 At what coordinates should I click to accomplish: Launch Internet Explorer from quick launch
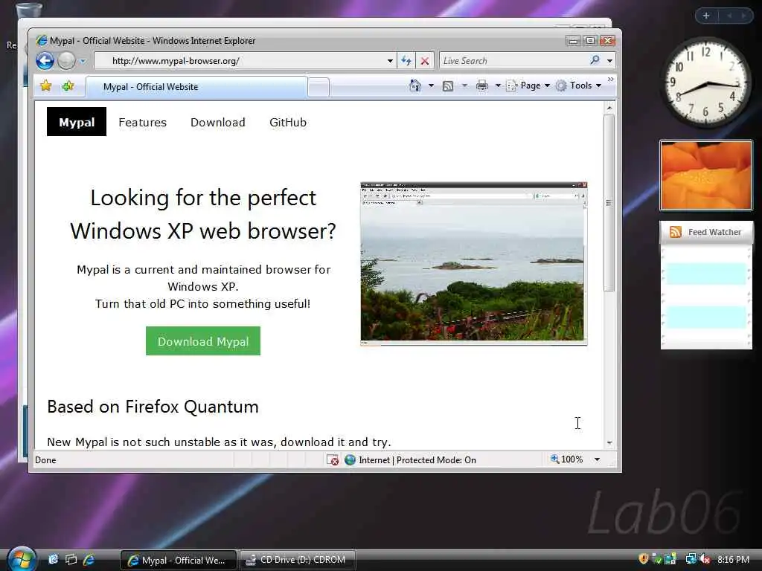(89, 559)
